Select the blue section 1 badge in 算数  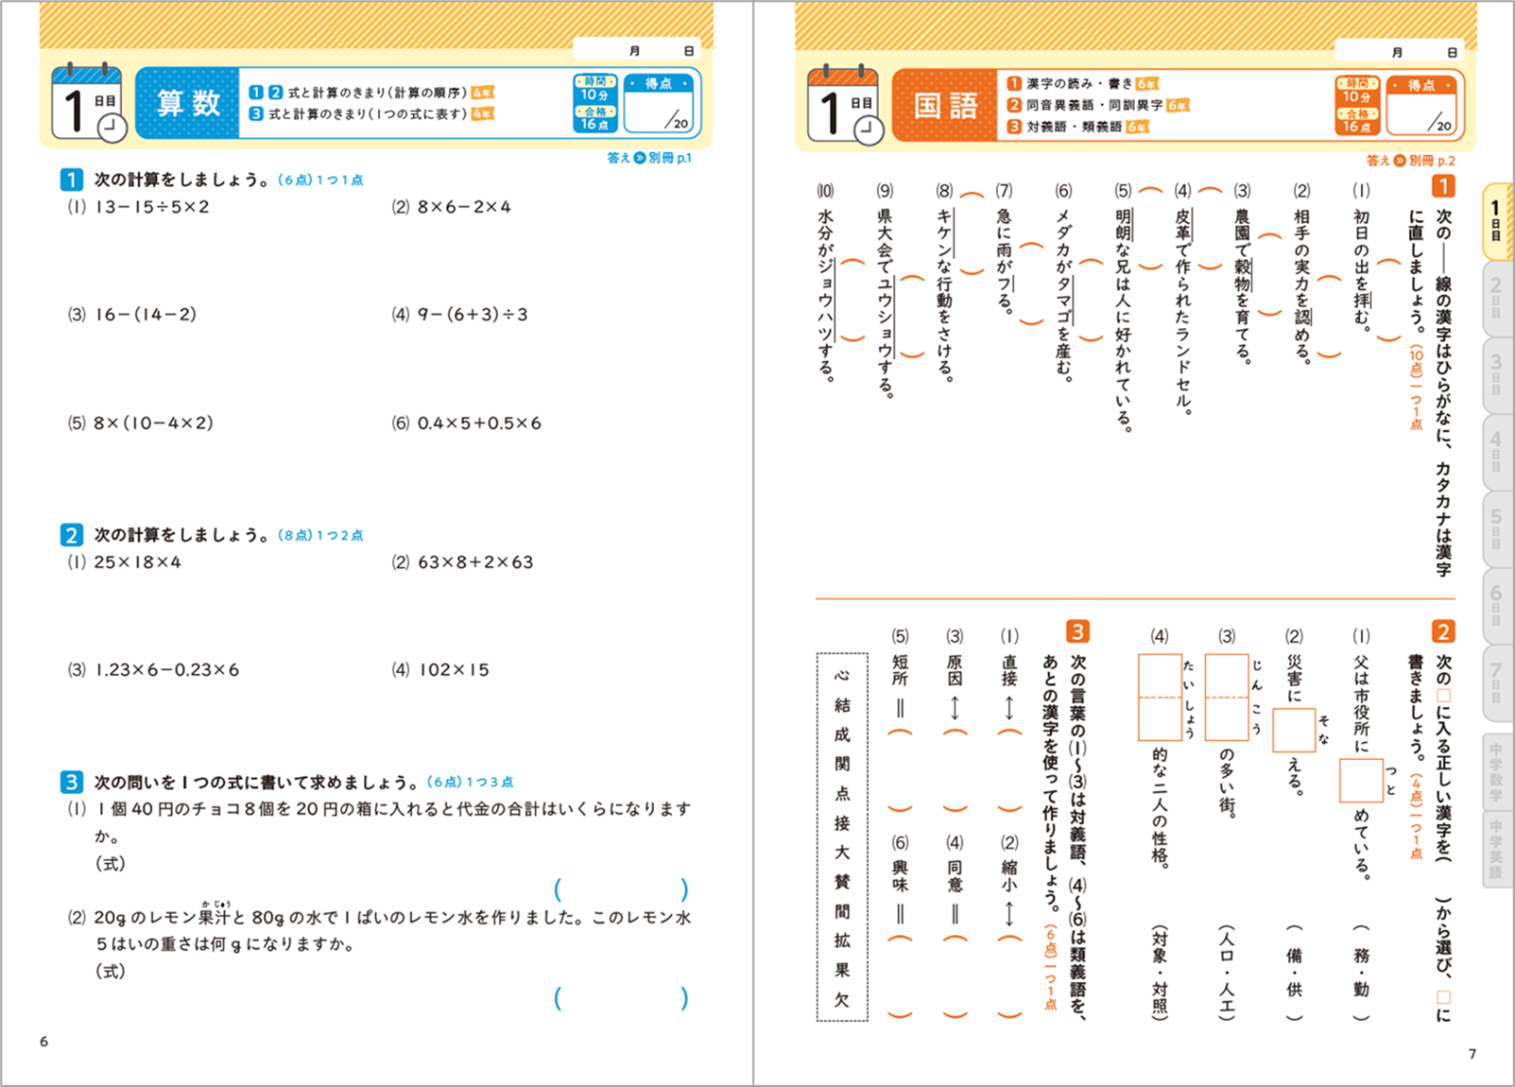coord(71,179)
